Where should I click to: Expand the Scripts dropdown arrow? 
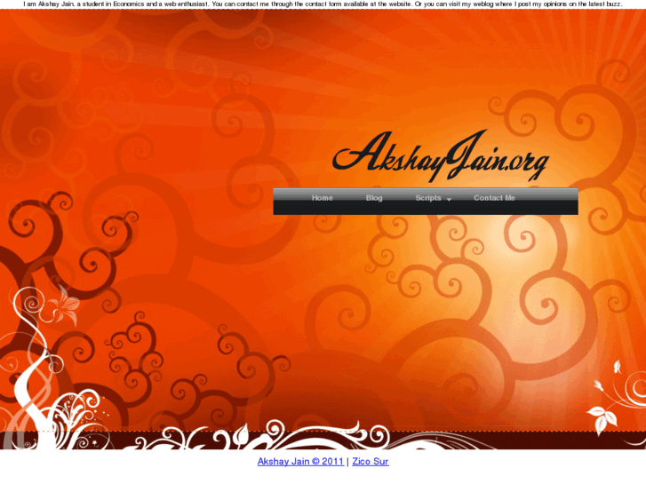tap(449, 199)
